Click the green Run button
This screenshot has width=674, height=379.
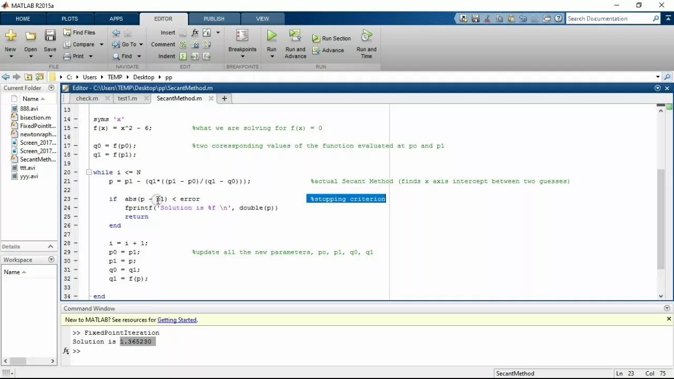coord(271,36)
